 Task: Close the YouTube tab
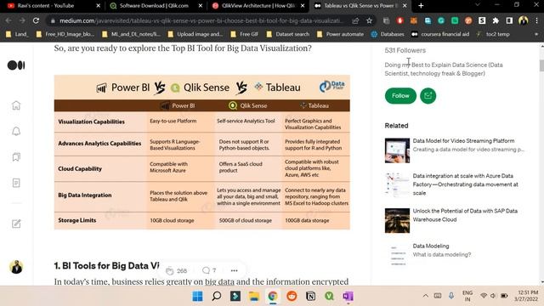[99, 6]
